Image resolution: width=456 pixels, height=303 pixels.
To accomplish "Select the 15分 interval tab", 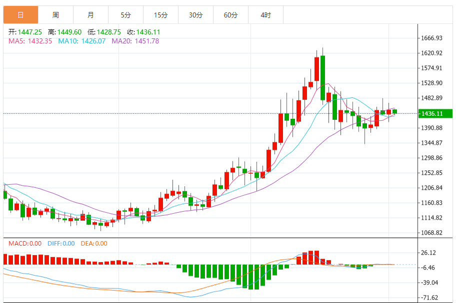I will (x=160, y=15).
